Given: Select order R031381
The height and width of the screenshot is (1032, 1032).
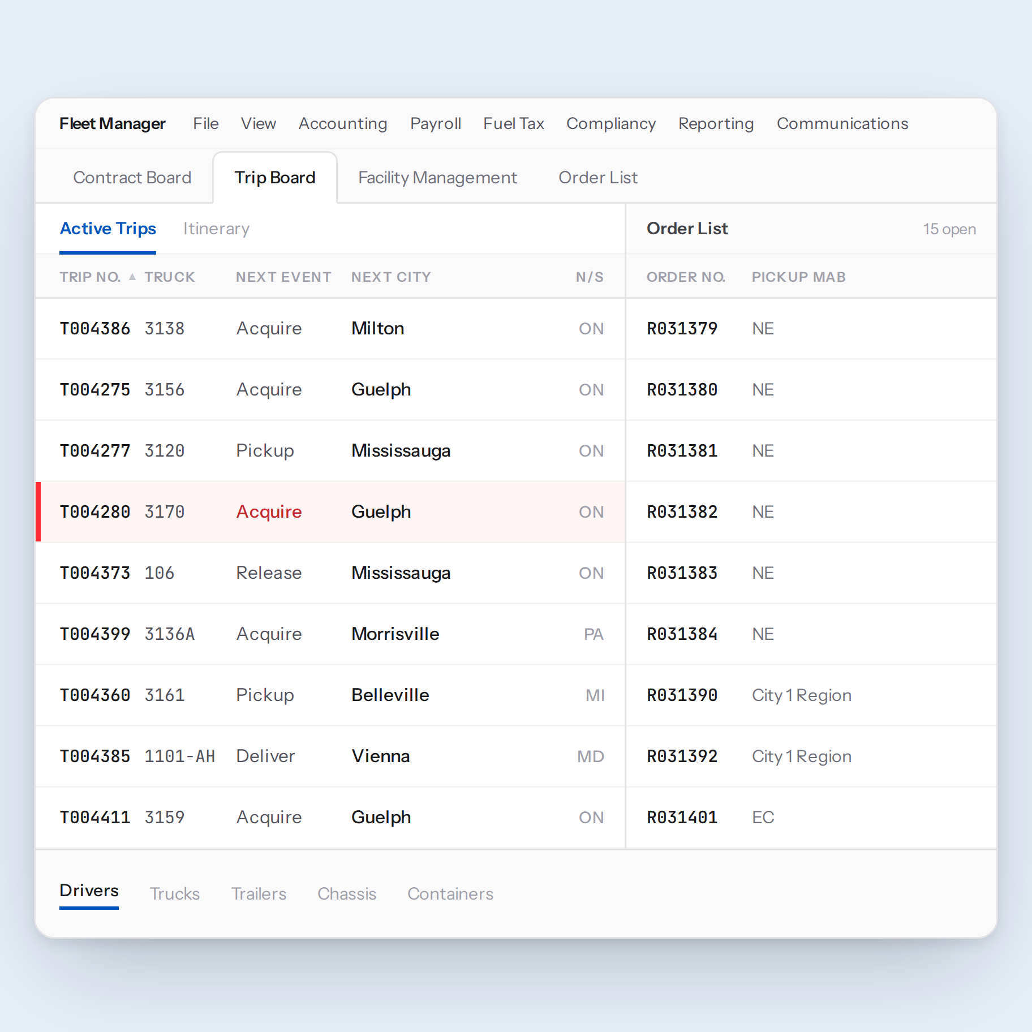Looking at the screenshot, I should [811, 451].
